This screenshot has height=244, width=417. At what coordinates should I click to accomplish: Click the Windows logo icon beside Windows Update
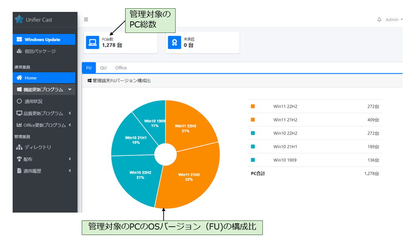coord(19,39)
